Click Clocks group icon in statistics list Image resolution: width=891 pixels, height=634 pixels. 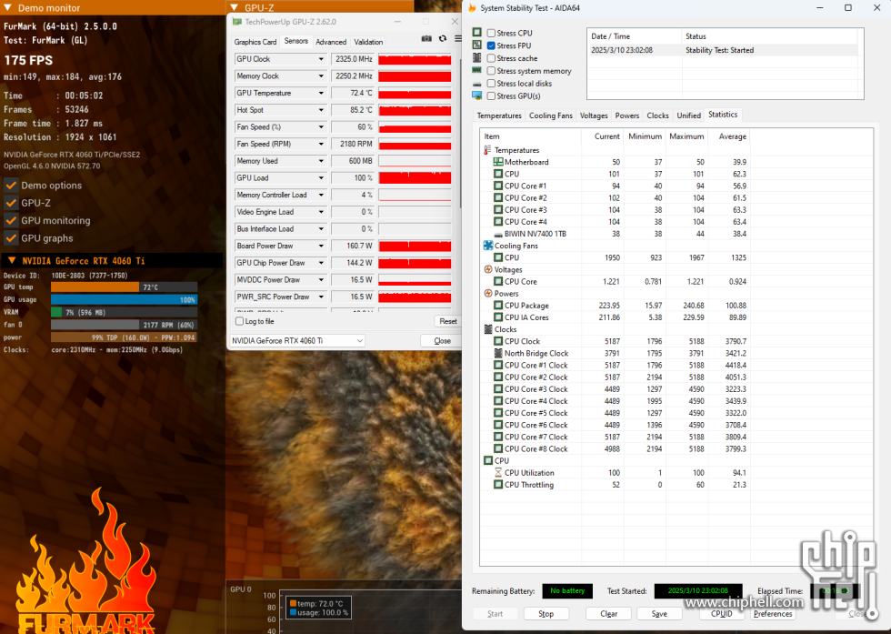click(487, 329)
